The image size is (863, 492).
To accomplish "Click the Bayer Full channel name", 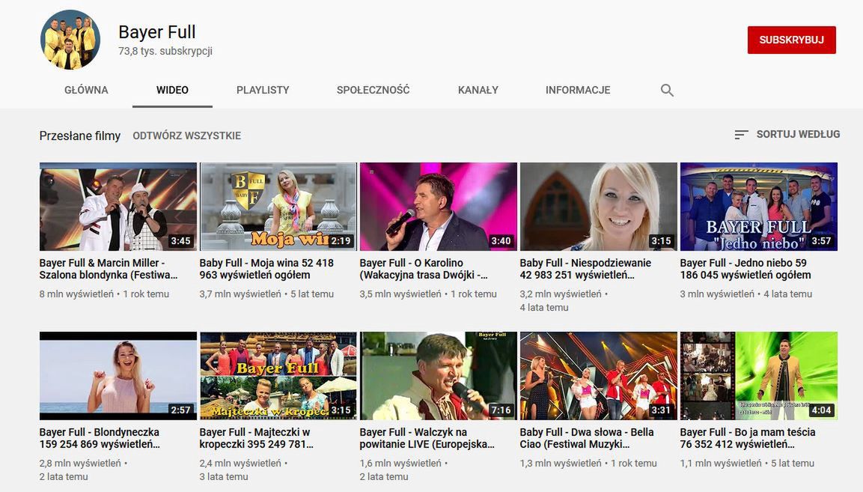I will click(x=157, y=32).
